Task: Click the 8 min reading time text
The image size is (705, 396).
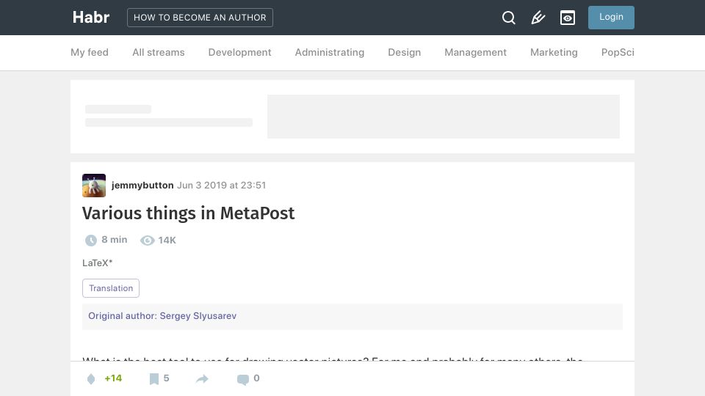Action: click(115, 240)
